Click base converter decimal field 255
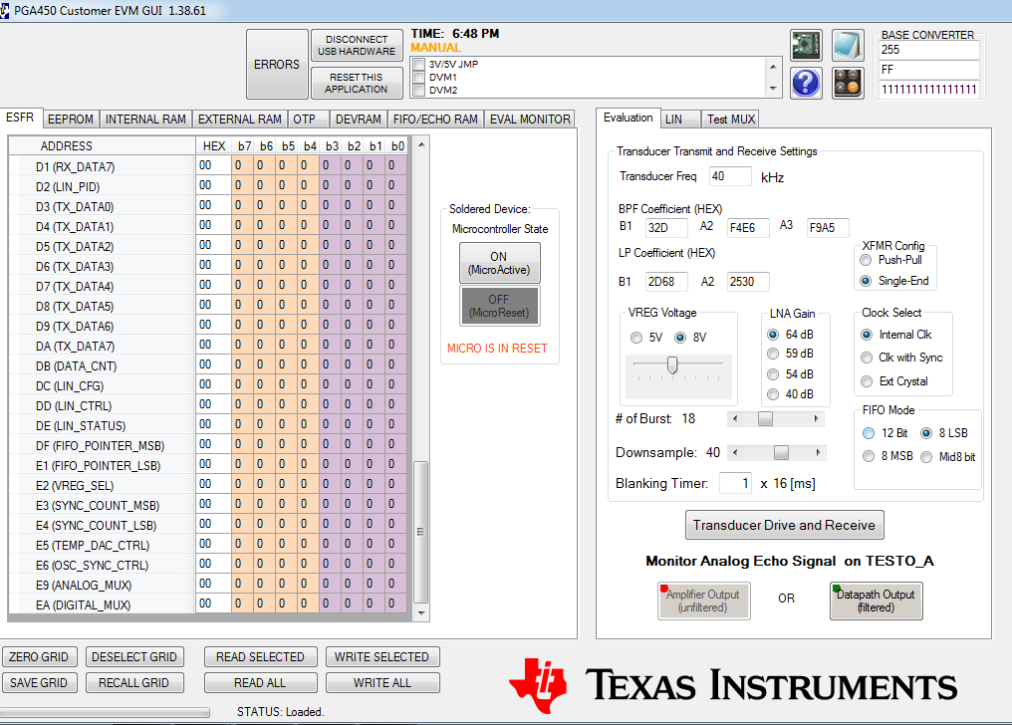 (x=929, y=50)
